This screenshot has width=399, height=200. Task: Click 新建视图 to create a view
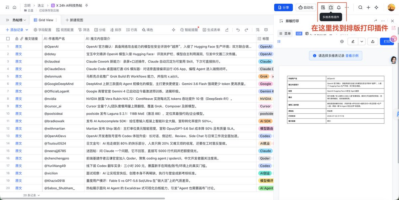pyautogui.click(x=74, y=20)
